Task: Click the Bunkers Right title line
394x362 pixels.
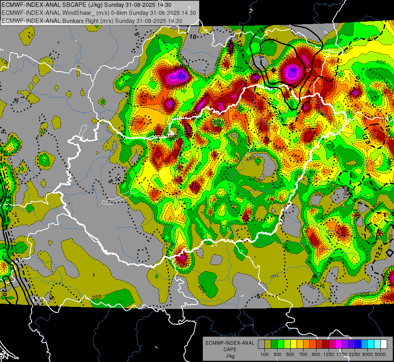Action: pyautogui.click(x=92, y=21)
